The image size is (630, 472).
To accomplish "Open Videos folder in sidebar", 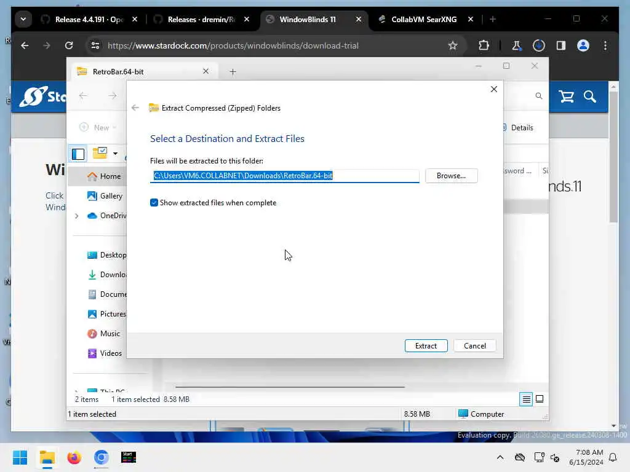I will tap(105, 353).
